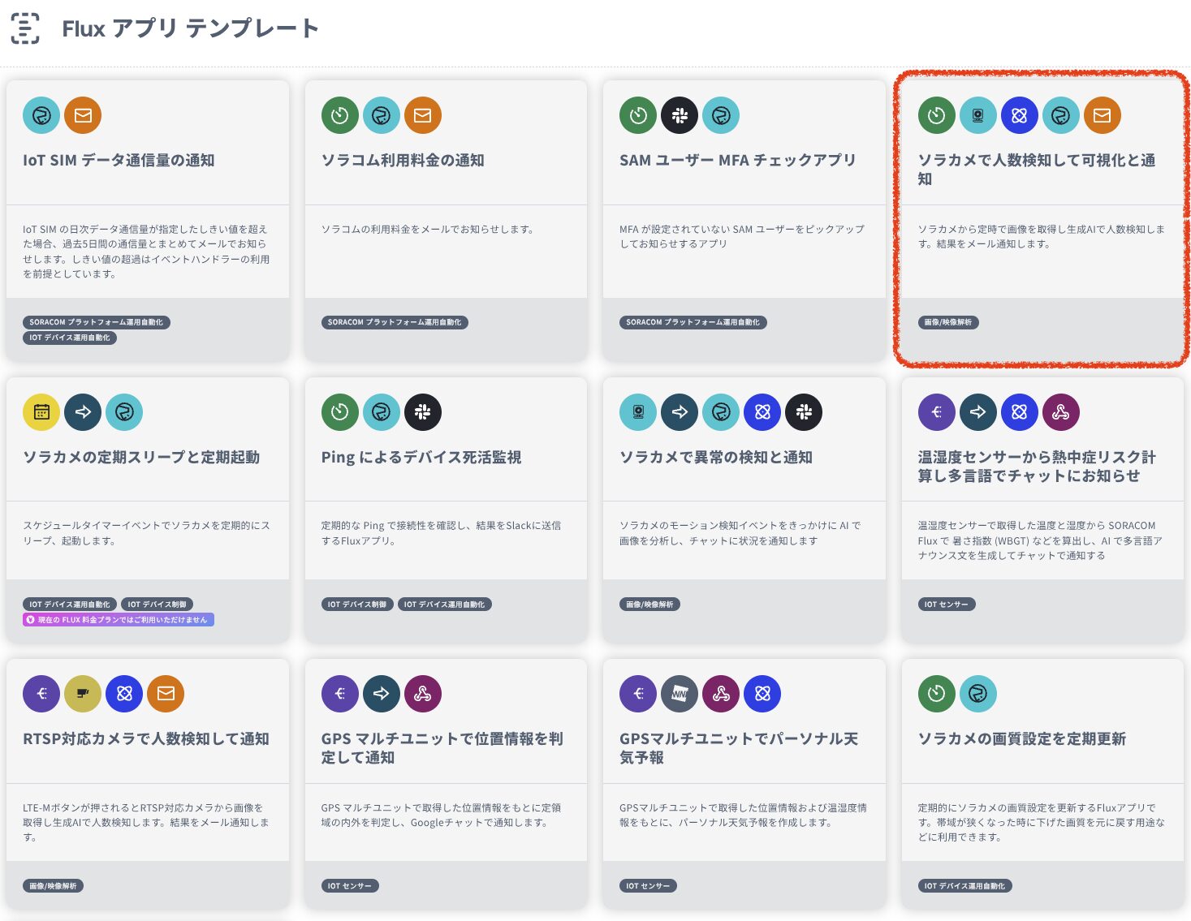The width and height of the screenshot is (1191, 921).
Task: Open the Ping によるデバイス死活監視 template title
Action: pyautogui.click(x=421, y=458)
